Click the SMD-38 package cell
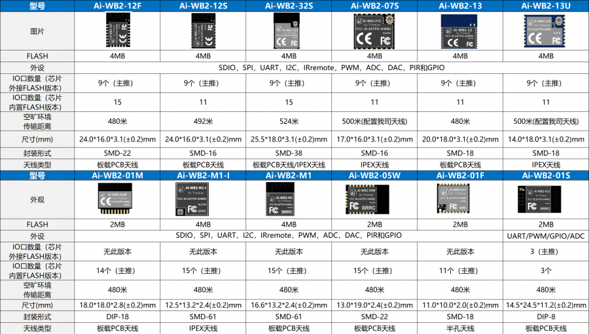 point(289,153)
